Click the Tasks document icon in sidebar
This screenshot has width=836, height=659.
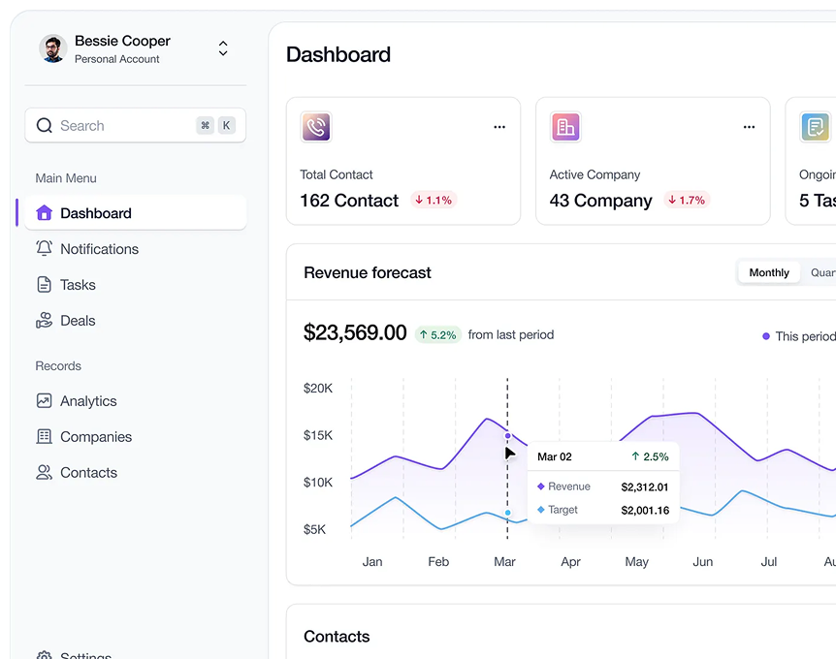pyautogui.click(x=44, y=285)
